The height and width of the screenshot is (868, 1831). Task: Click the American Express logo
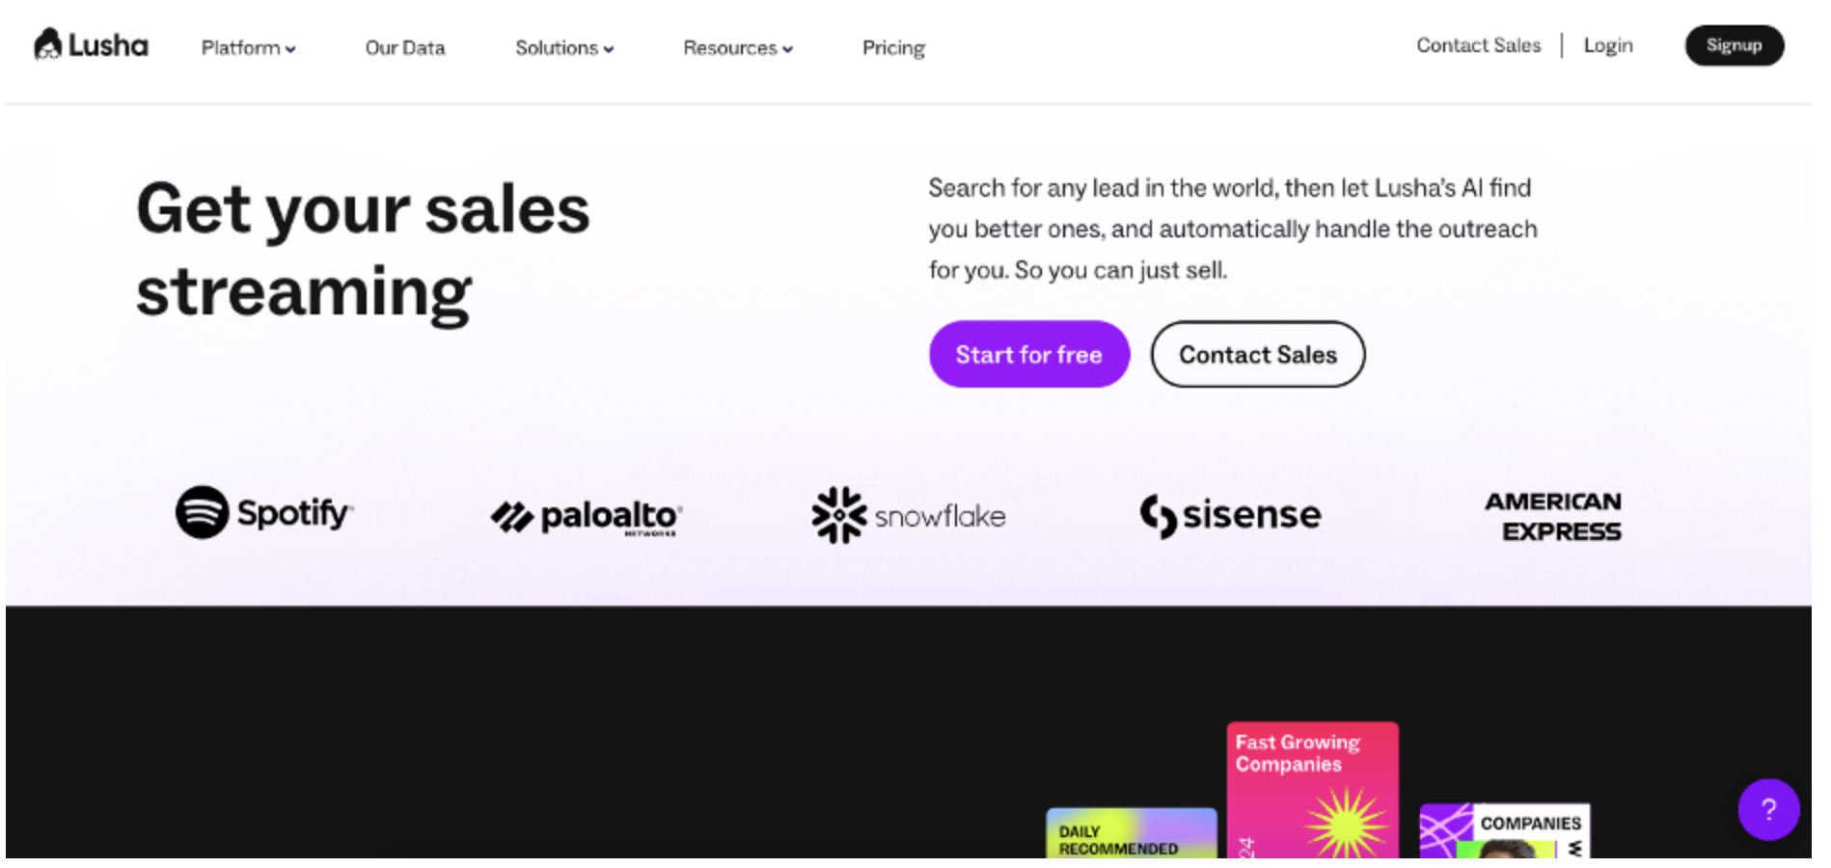(x=1552, y=516)
